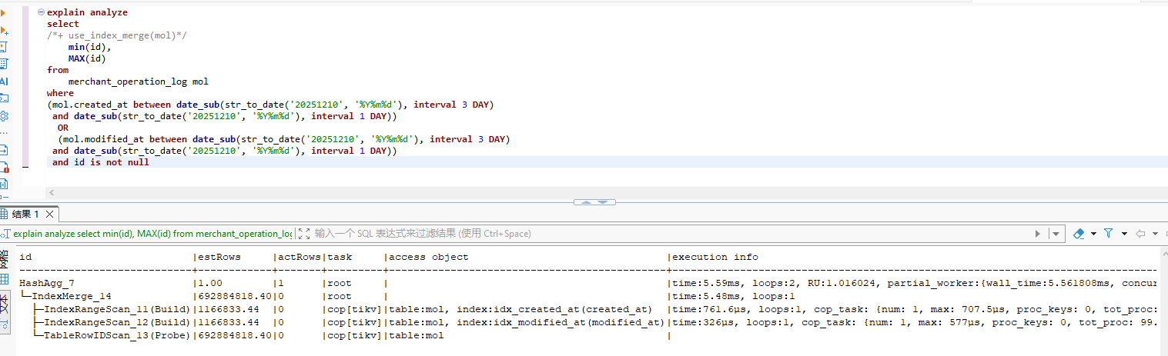Place cursor on 'MAX(id)' line

pos(87,58)
